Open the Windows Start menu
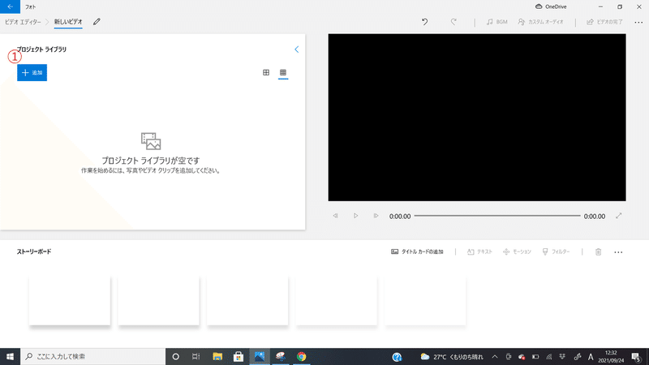 pyautogui.click(x=10, y=356)
